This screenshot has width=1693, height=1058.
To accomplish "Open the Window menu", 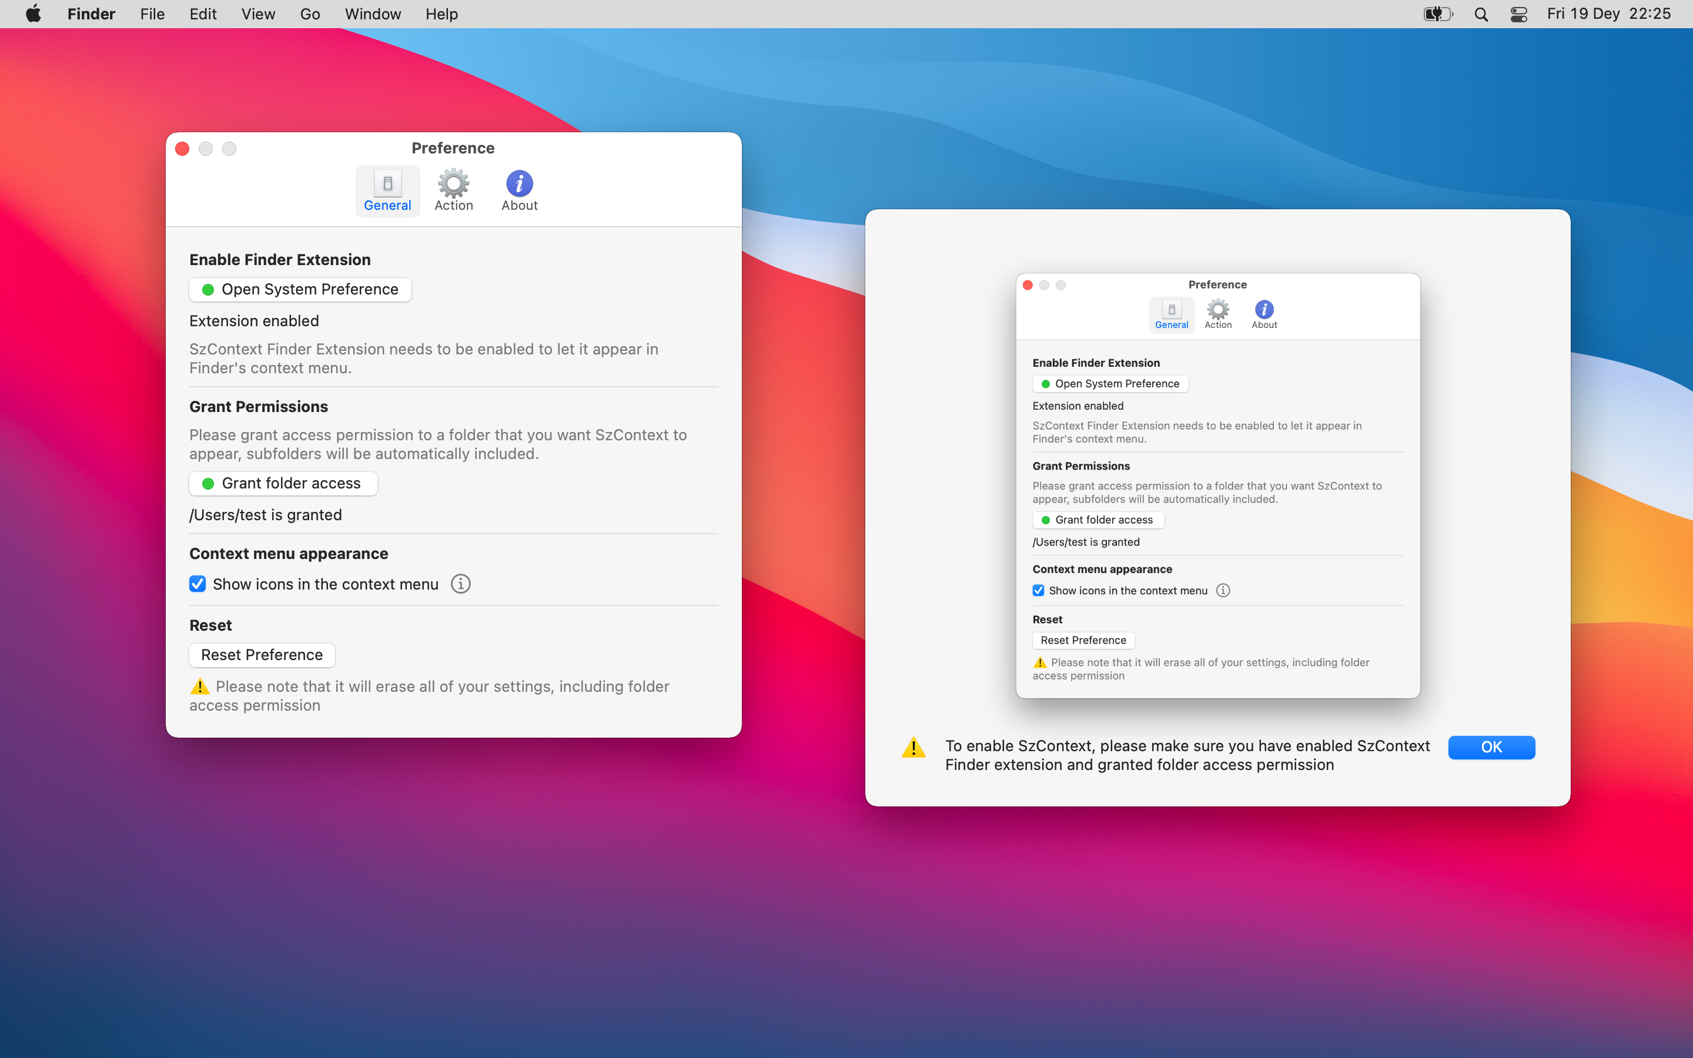I will pyautogui.click(x=372, y=14).
